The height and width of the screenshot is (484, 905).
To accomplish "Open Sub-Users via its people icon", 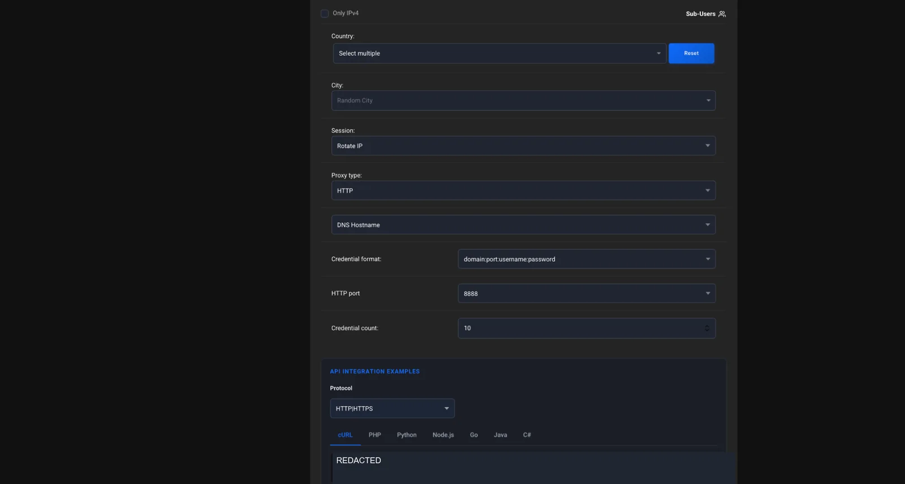I will point(722,14).
